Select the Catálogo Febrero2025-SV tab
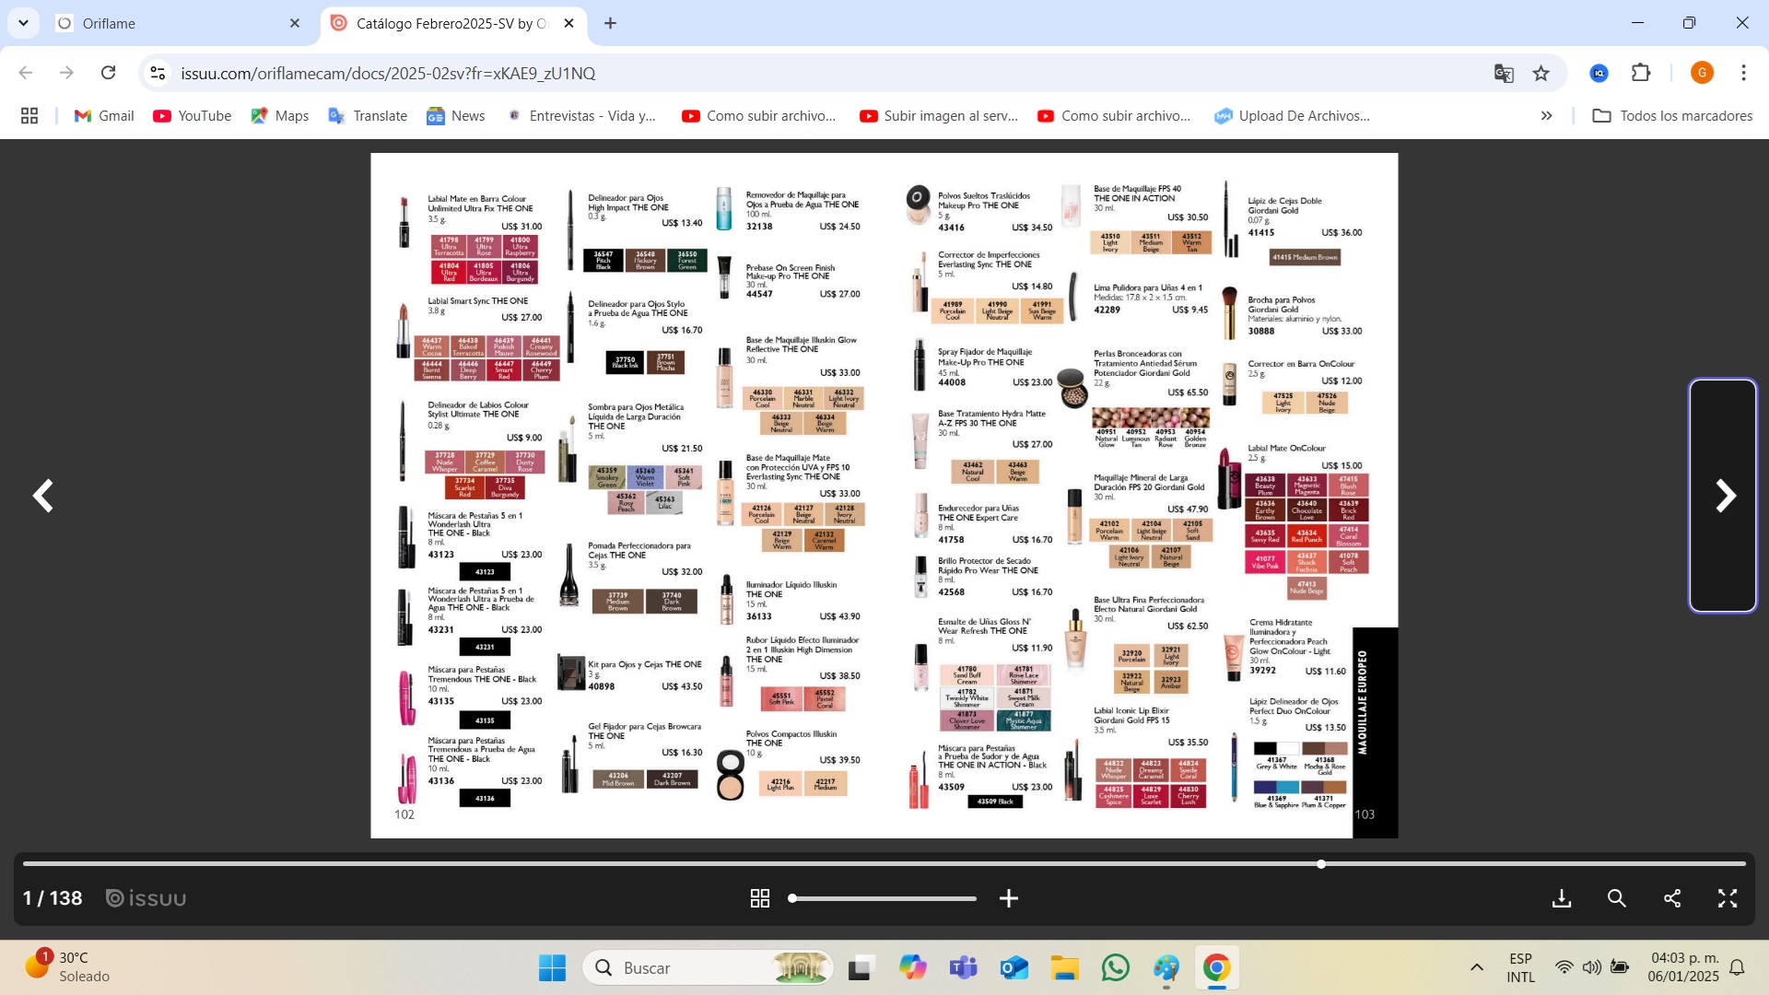The image size is (1769, 995). 451,23
